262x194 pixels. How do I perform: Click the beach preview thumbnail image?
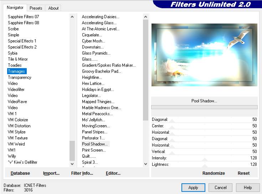click(204, 55)
